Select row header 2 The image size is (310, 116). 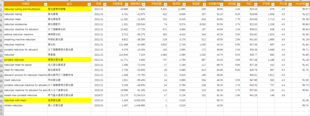click(x=2, y=9)
